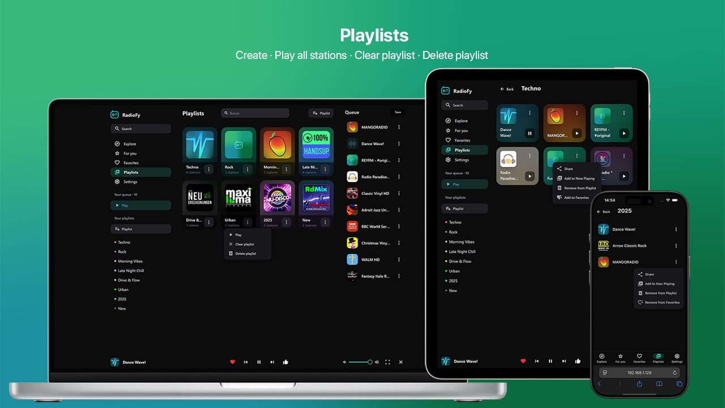Select Add to Now Playing on the tablet

click(x=576, y=178)
